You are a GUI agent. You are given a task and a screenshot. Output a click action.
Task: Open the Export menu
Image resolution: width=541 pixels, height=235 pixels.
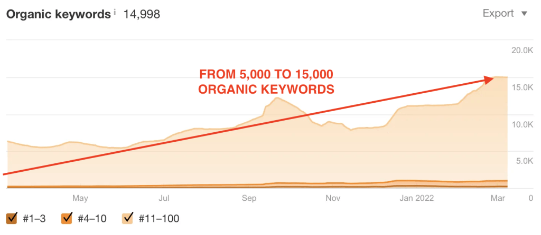(x=505, y=14)
